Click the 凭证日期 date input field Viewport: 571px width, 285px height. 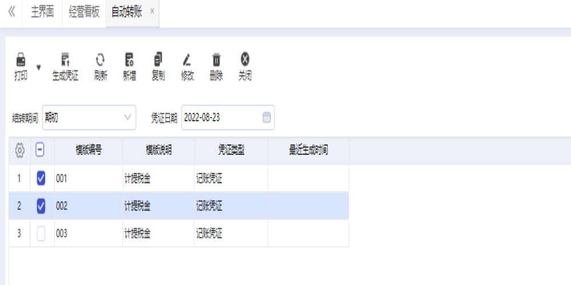[220, 117]
